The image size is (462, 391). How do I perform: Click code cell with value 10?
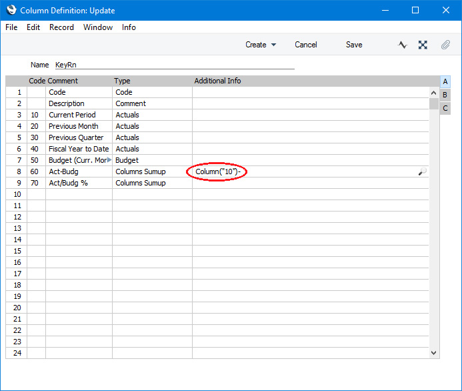(36, 115)
